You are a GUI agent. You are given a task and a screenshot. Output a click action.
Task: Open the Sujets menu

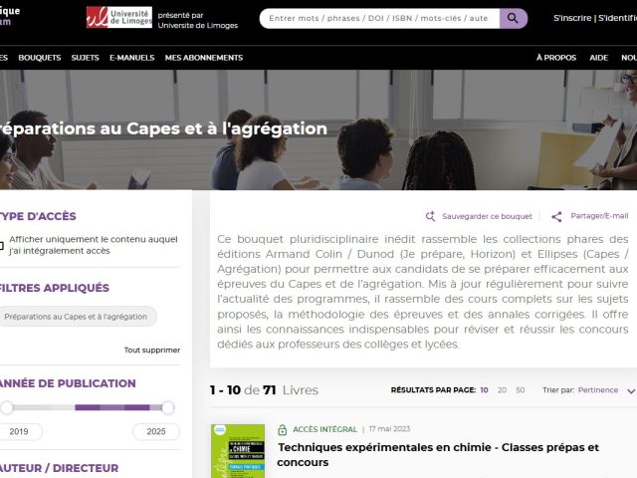[85, 58]
